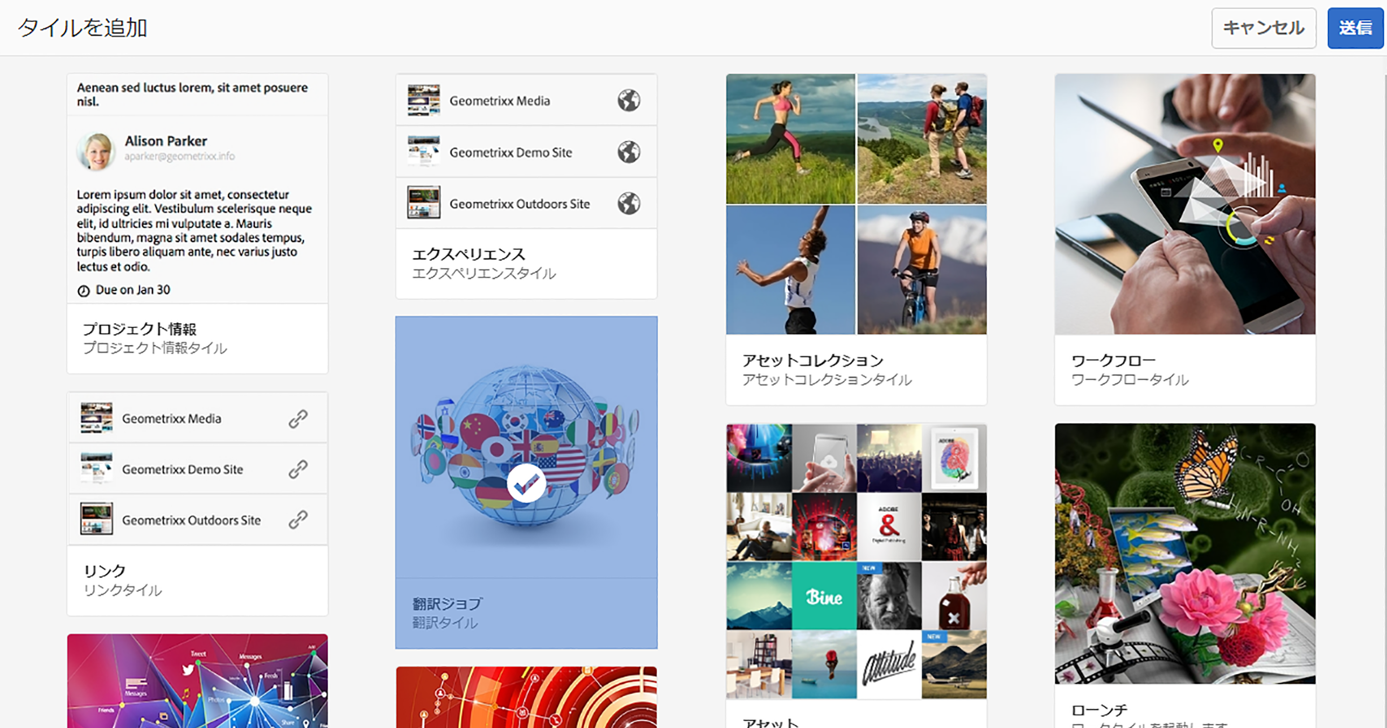Uncheck the checkmark on the translation job tile
The image size is (1387, 728).
coord(526,483)
